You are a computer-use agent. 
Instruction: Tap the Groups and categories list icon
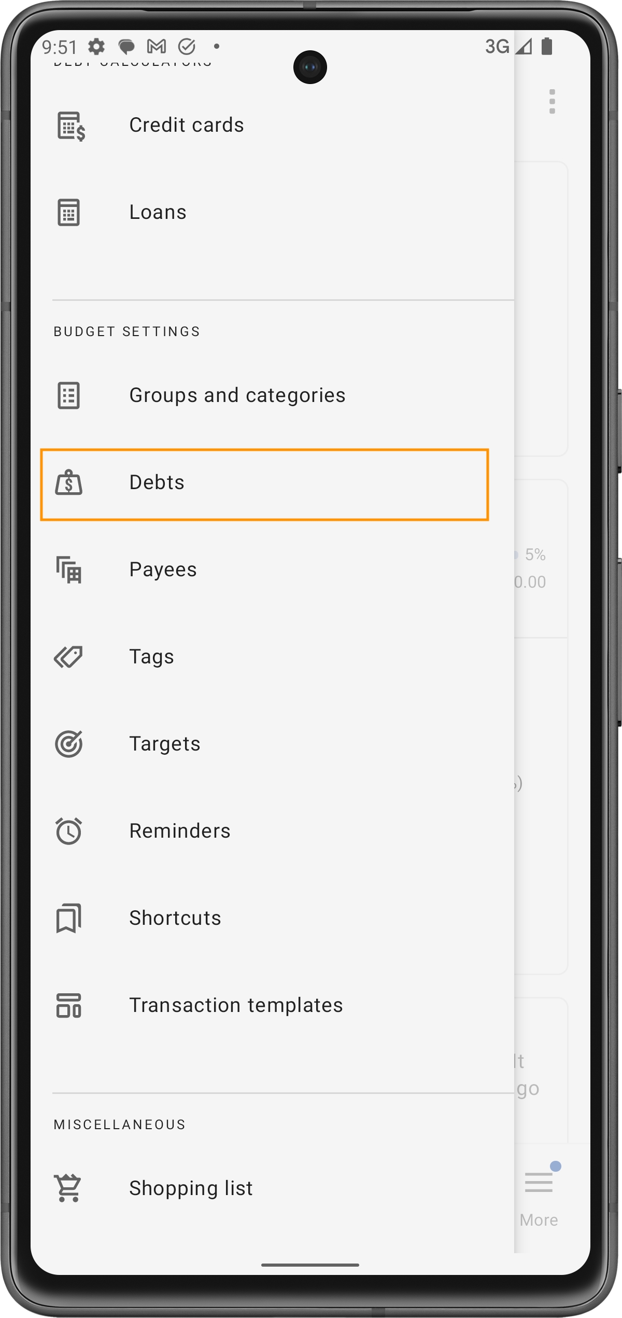click(x=68, y=396)
